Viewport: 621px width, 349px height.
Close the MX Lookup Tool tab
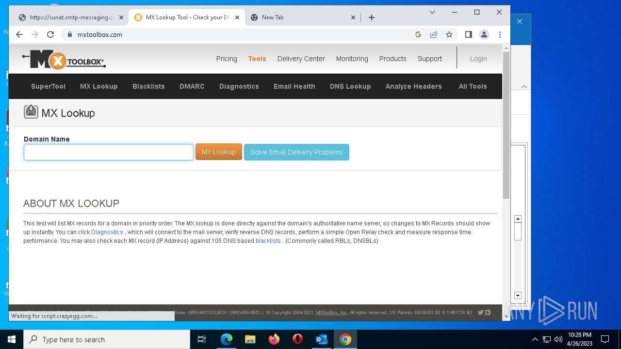(237, 17)
